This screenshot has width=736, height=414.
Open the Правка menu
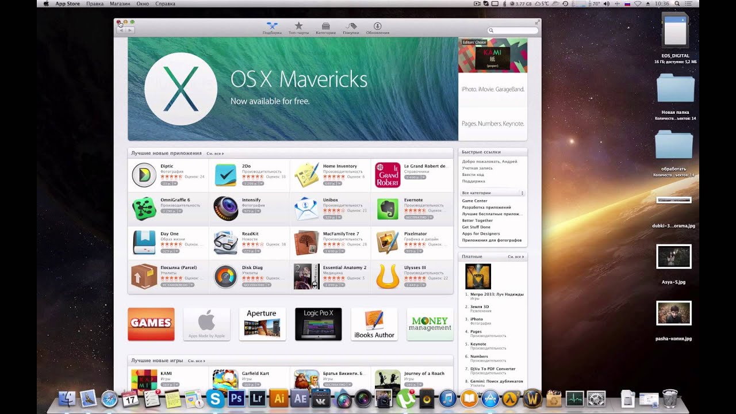95,3
